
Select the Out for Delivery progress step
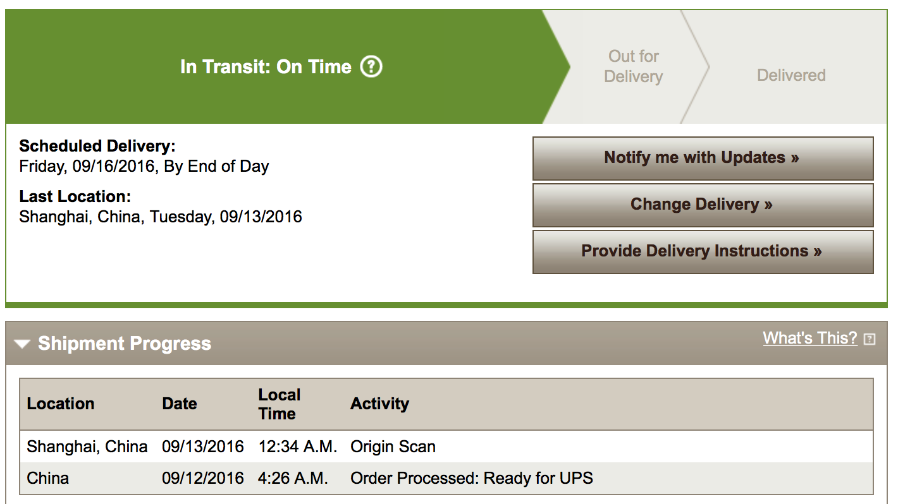point(633,66)
